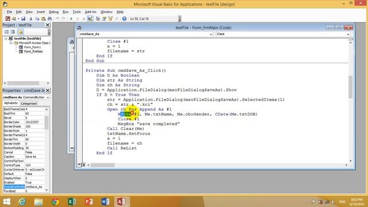Click View Code icon in Project pane

(x=6, y=32)
